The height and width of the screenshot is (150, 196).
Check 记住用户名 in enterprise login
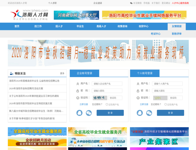pyautogui.click(x=107, y=104)
